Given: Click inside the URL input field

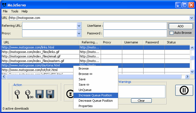Looking at the screenshot, I should pos(99,18).
